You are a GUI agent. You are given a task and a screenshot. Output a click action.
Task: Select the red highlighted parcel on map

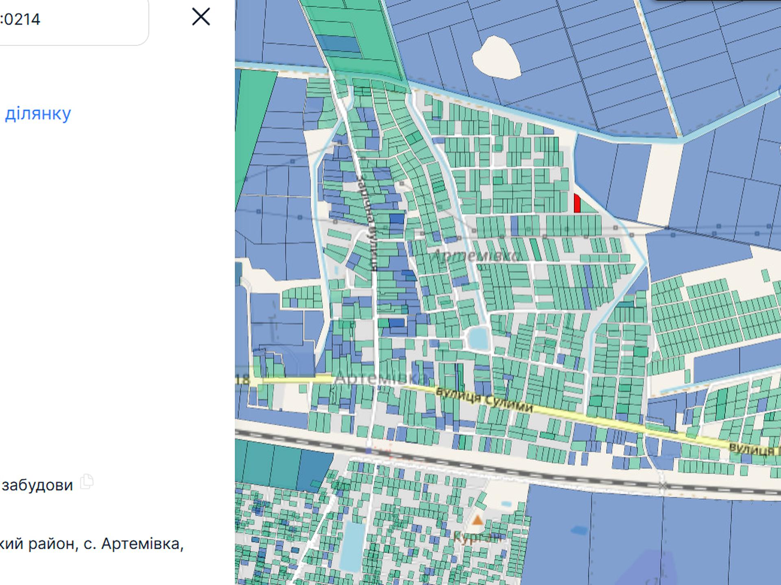pos(577,204)
